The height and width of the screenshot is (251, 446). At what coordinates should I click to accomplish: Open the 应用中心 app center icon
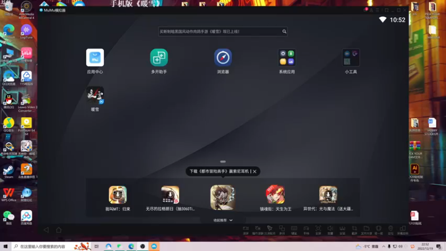point(95,58)
